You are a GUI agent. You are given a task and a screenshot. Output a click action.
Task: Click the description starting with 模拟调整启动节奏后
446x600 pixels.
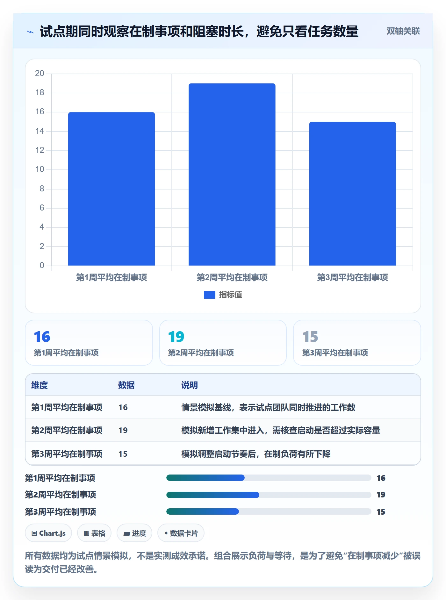point(256,454)
